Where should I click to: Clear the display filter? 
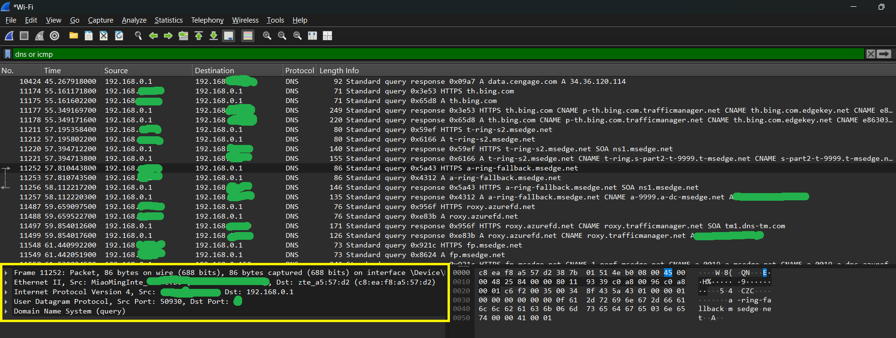(871, 54)
